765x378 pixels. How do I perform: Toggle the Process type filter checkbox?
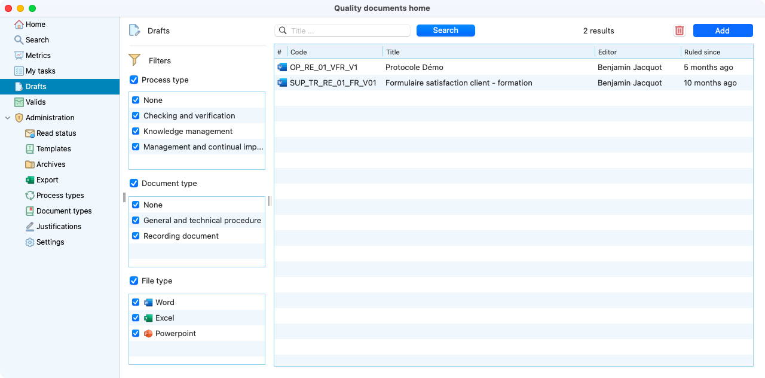[x=134, y=80]
